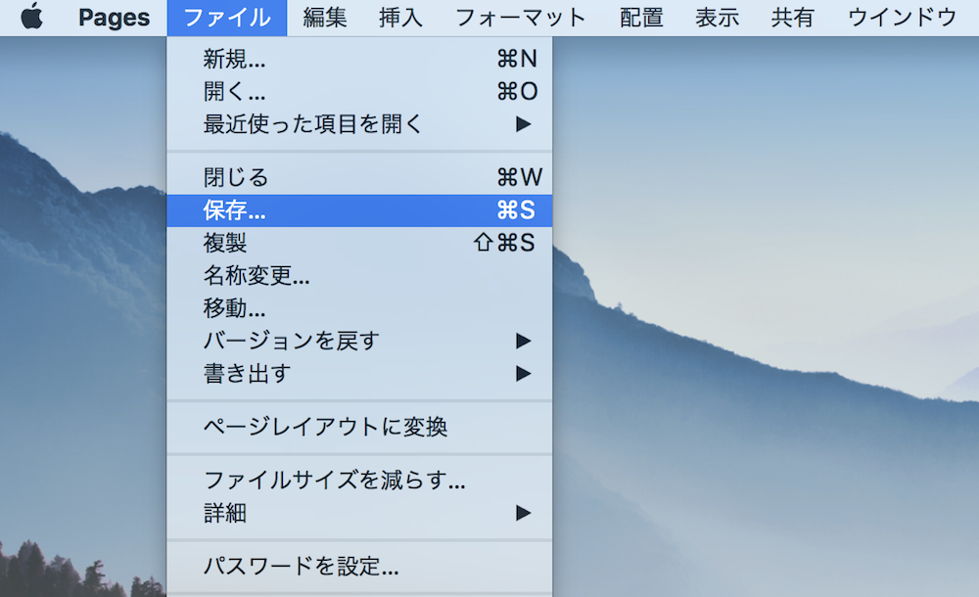The height and width of the screenshot is (597, 979).
Task: Choose パスワードを設定... entry
Action: pos(359,567)
